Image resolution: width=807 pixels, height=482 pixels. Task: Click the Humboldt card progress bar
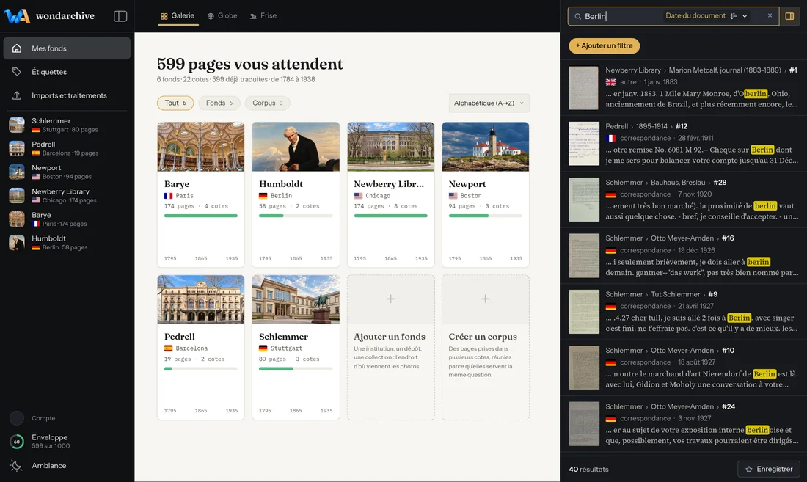point(296,216)
